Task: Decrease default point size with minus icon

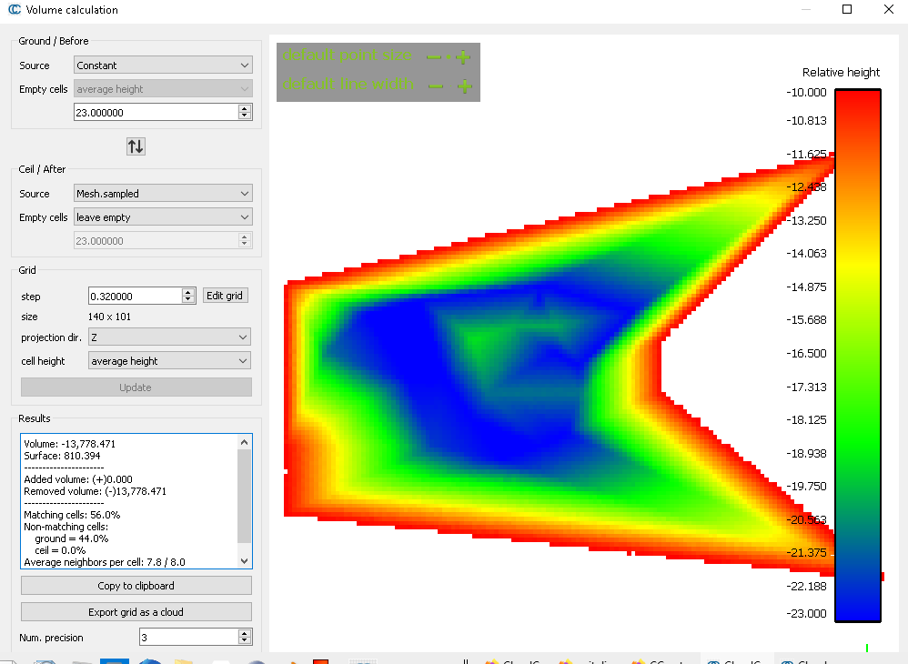Action: [434, 57]
